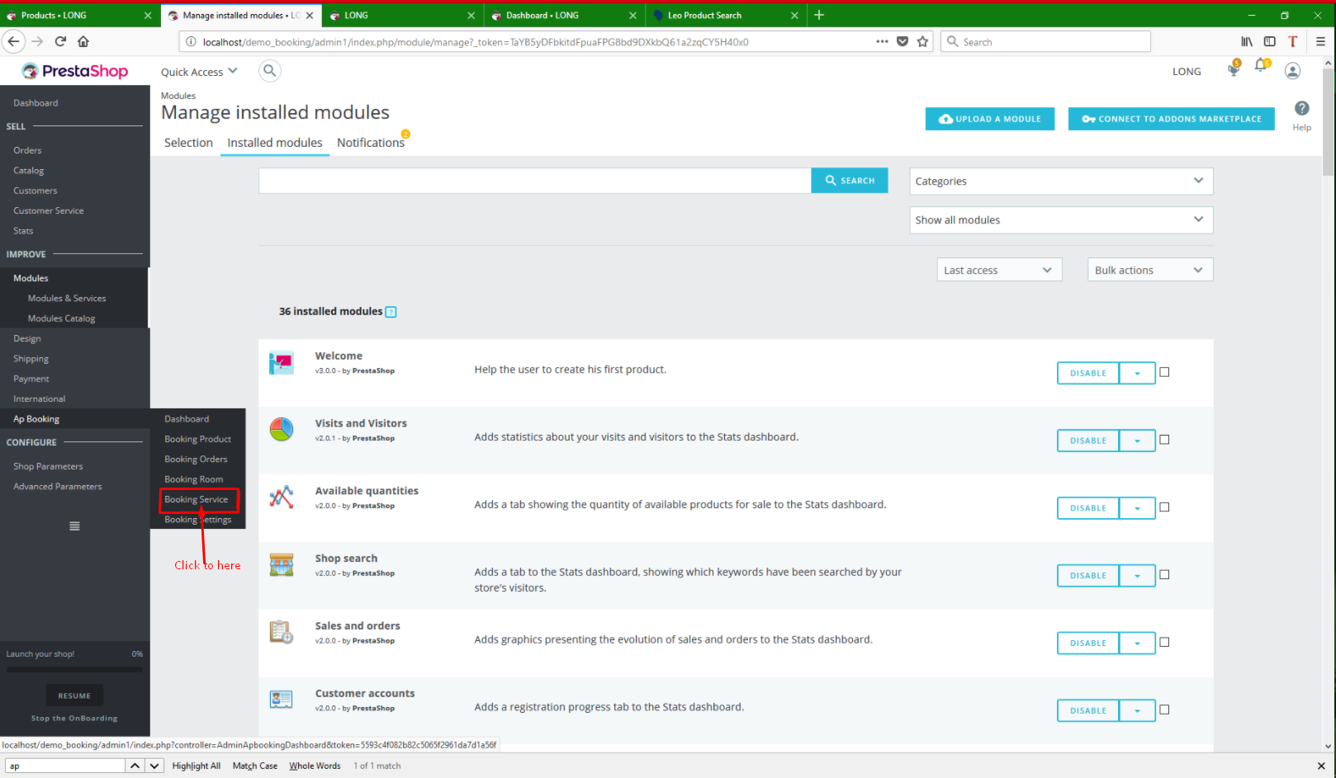This screenshot has height=778, width=1336.
Task: Open the browser hamburger menu
Action: tap(1320, 41)
